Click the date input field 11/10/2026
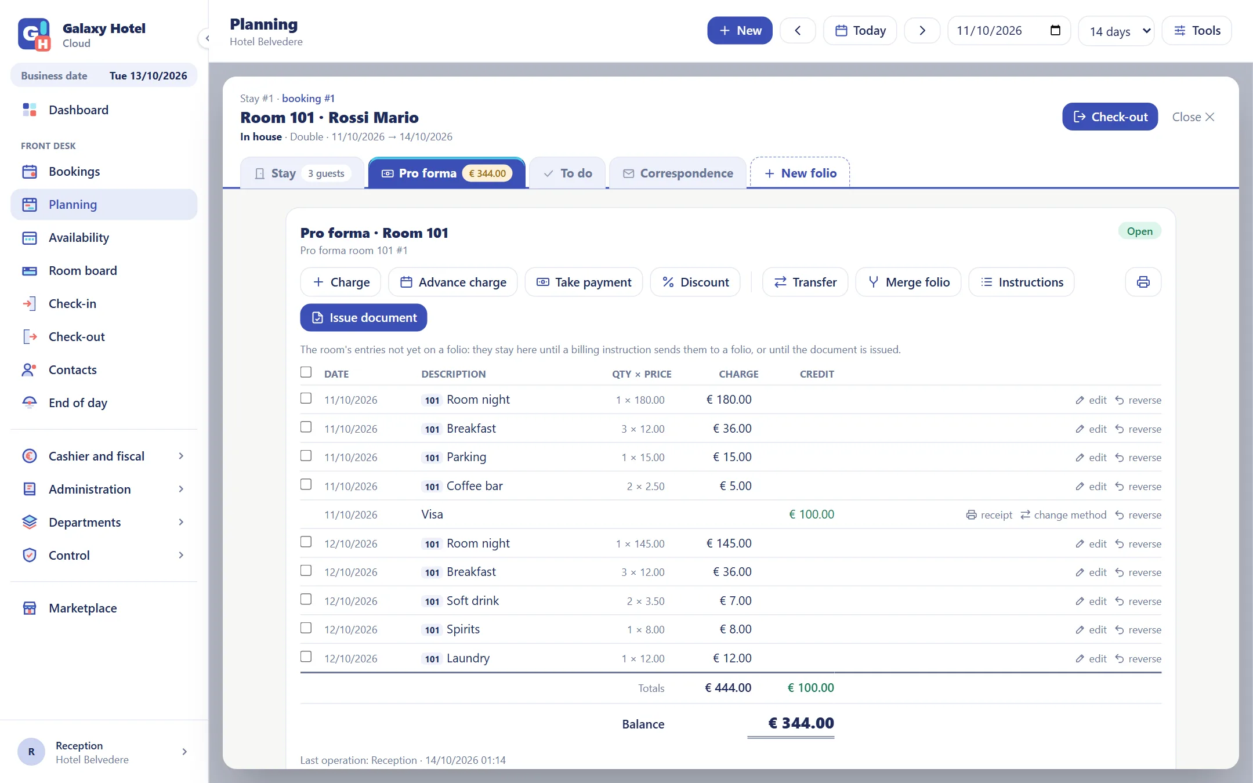This screenshot has width=1253, height=783. coord(1009,31)
